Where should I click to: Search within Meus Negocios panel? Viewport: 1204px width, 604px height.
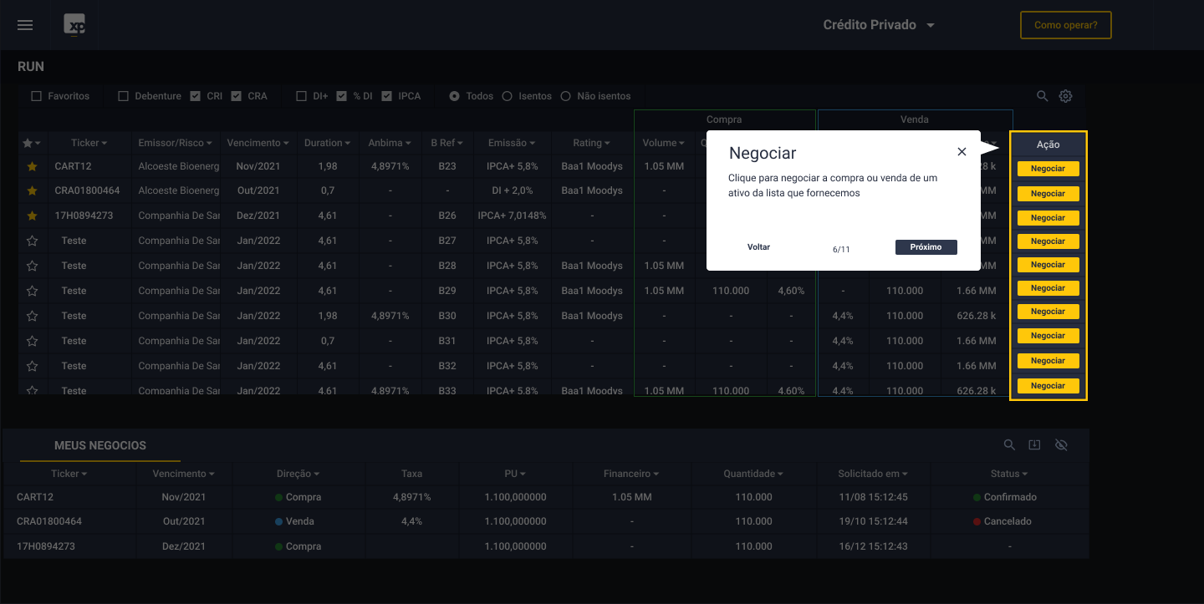tap(1009, 445)
